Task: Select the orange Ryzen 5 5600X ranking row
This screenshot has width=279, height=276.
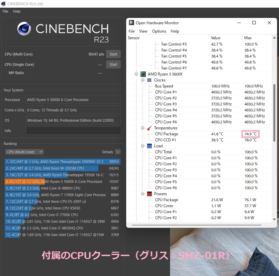Action: point(62,182)
